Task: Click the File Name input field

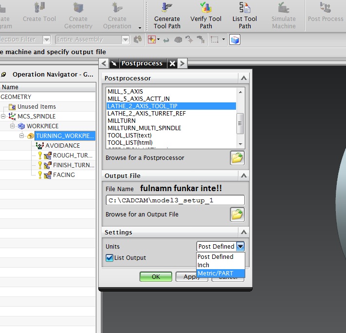Action: coord(175,200)
